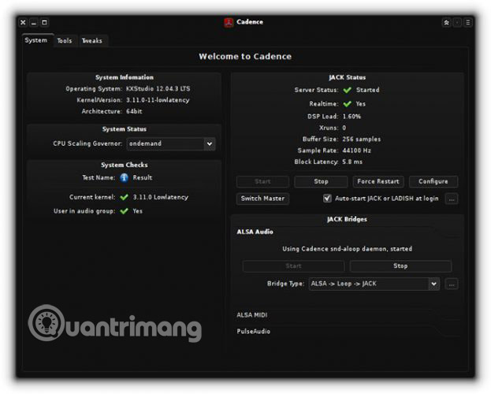Open JACK Configure settings
491x394 pixels.
tap(433, 182)
